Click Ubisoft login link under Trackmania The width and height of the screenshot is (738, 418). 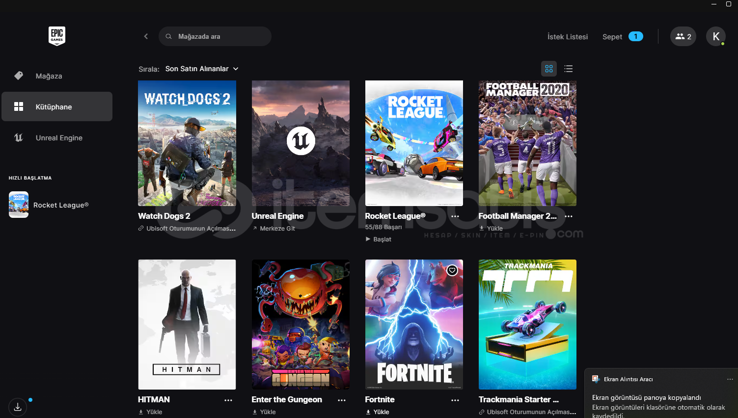pyautogui.click(x=527, y=412)
